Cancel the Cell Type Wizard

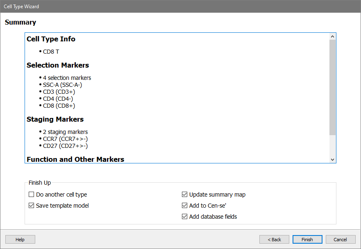340,240
